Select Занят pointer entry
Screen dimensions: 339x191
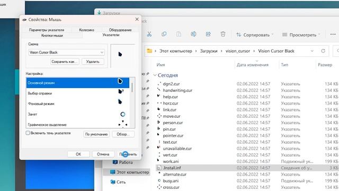(x=78, y=114)
